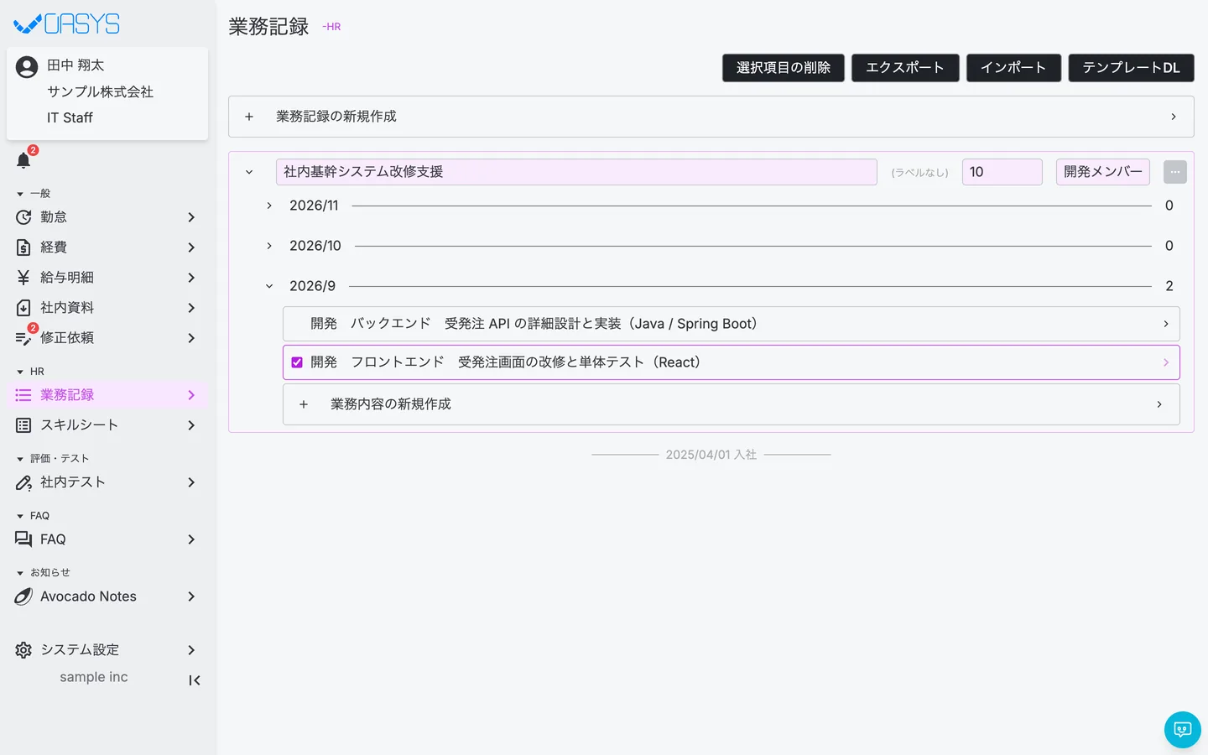
Task: Click the Avocado Notes icon
Action: click(x=23, y=596)
